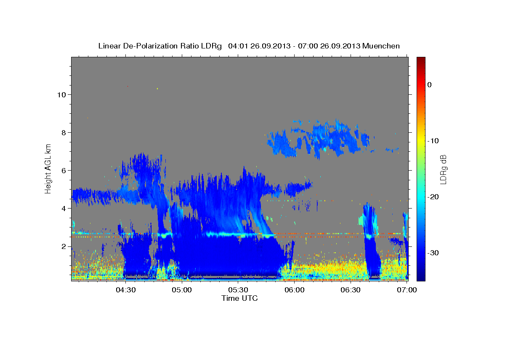Click the high cirrus cloud near 8 km
This screenshot has width=505, height=337.
(x=320, y=139)
